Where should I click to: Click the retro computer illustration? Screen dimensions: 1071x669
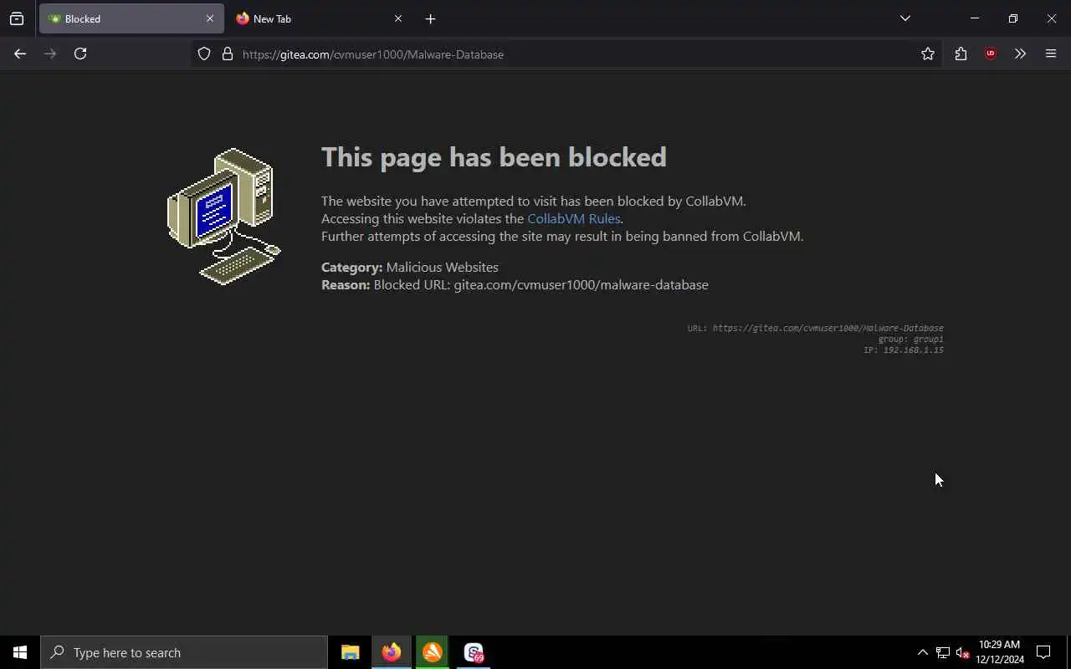coord(224,217)
